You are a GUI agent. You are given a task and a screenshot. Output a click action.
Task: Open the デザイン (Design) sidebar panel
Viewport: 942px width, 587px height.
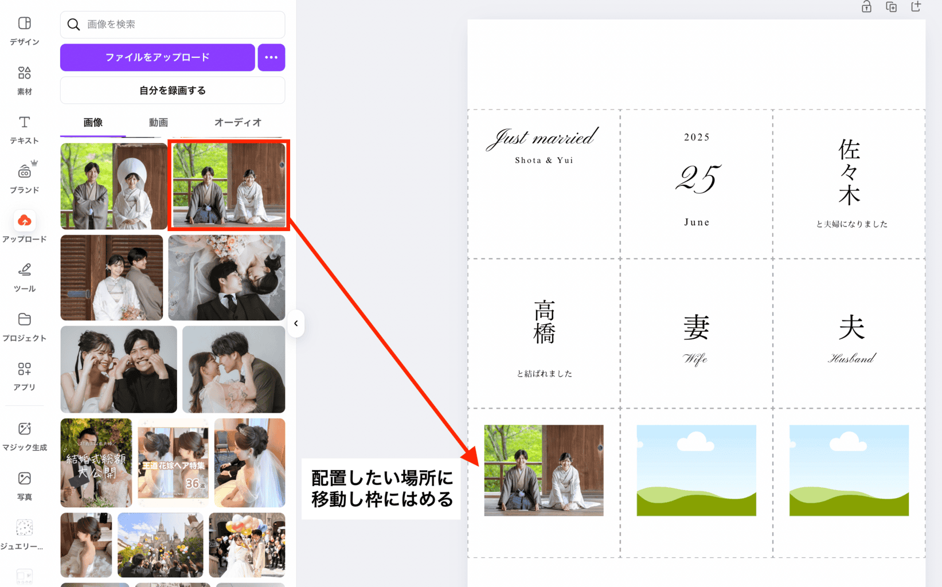pos(24,30)
